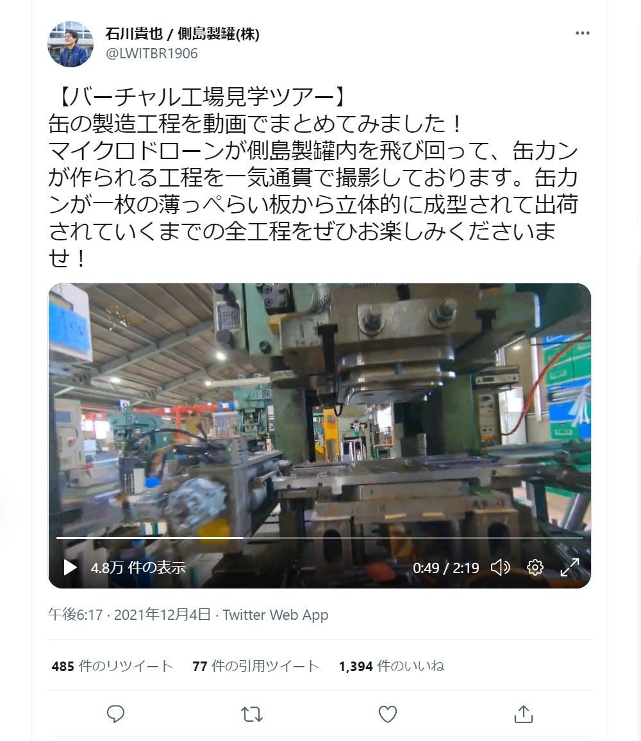View the 485 件のリツイート list
This screenshot has height=741, width=641.
point(112,666)
